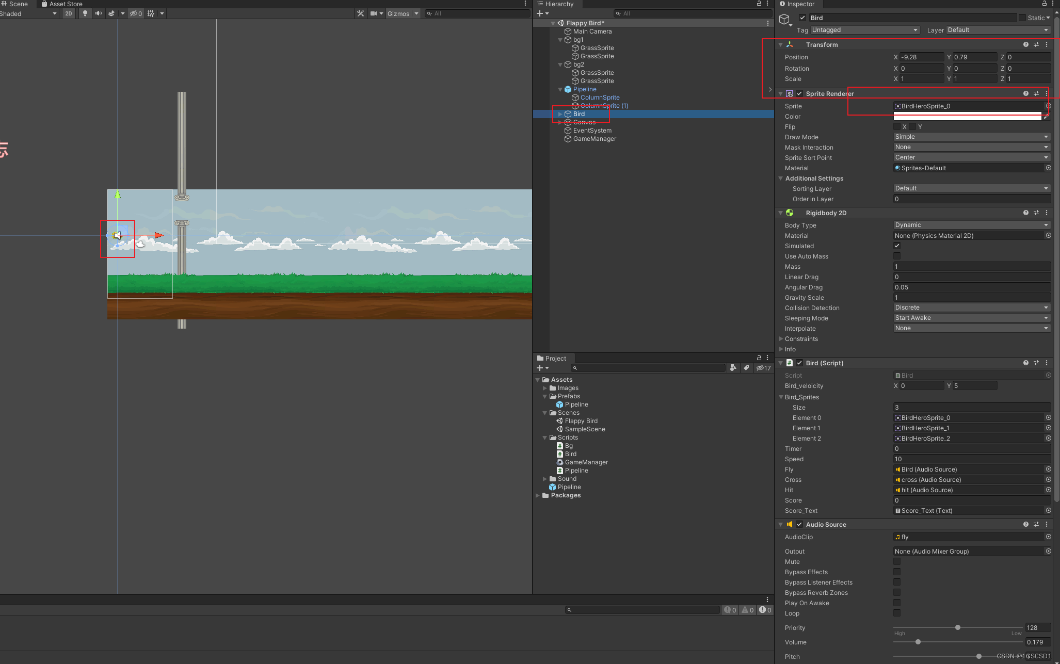Expand the Constraints section in Rigidbody 2D
This screenshot has height=664, width=1060.
click(x=781, y=339)
